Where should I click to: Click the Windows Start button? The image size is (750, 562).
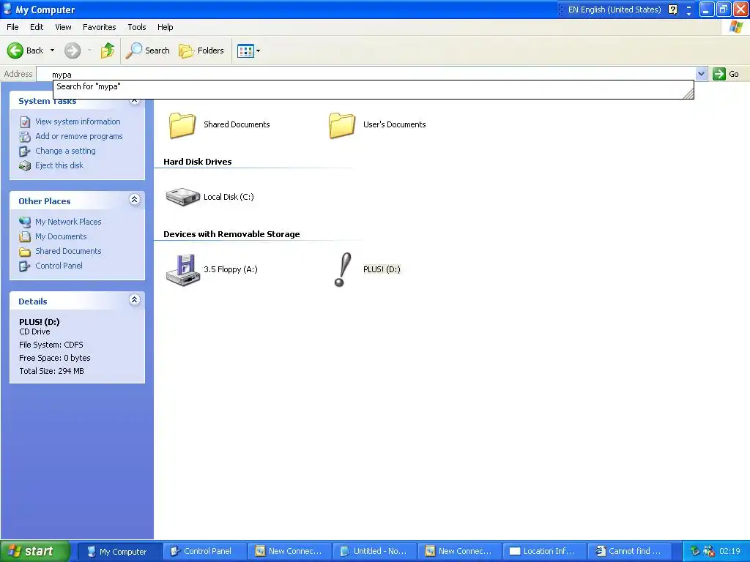(x=35, y=552)
